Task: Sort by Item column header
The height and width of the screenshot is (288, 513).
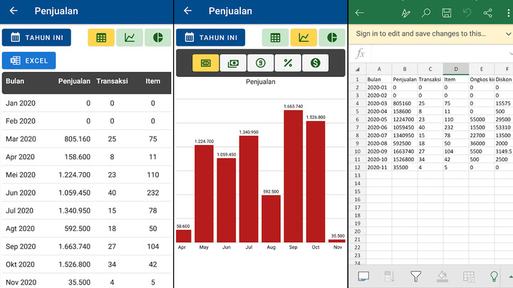Action: point(152,81)
